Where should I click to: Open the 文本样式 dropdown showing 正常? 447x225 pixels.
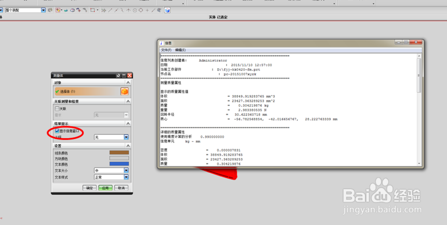pyautogui.click(x=126, y=177)
